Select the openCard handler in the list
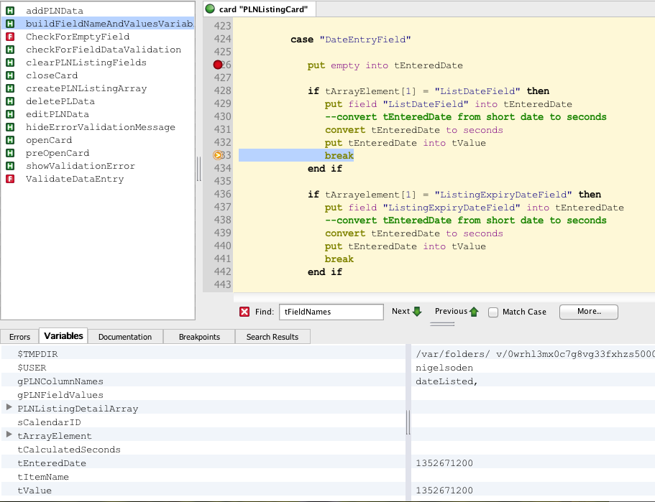 click(x=49, y=140)
